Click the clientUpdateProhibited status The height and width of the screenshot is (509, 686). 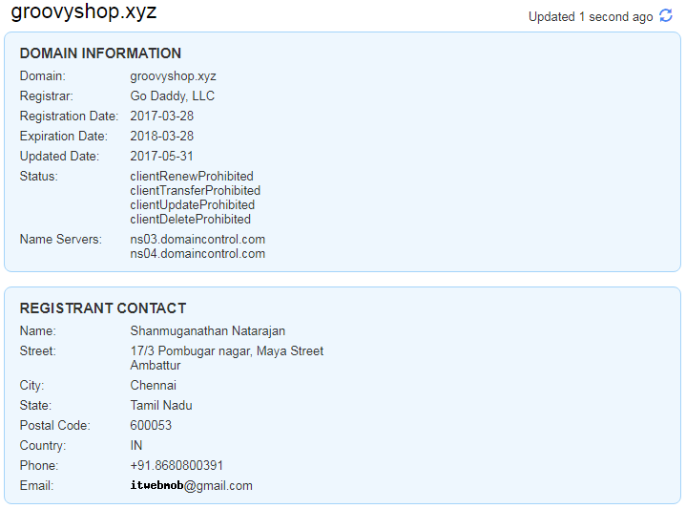point(192,205)
